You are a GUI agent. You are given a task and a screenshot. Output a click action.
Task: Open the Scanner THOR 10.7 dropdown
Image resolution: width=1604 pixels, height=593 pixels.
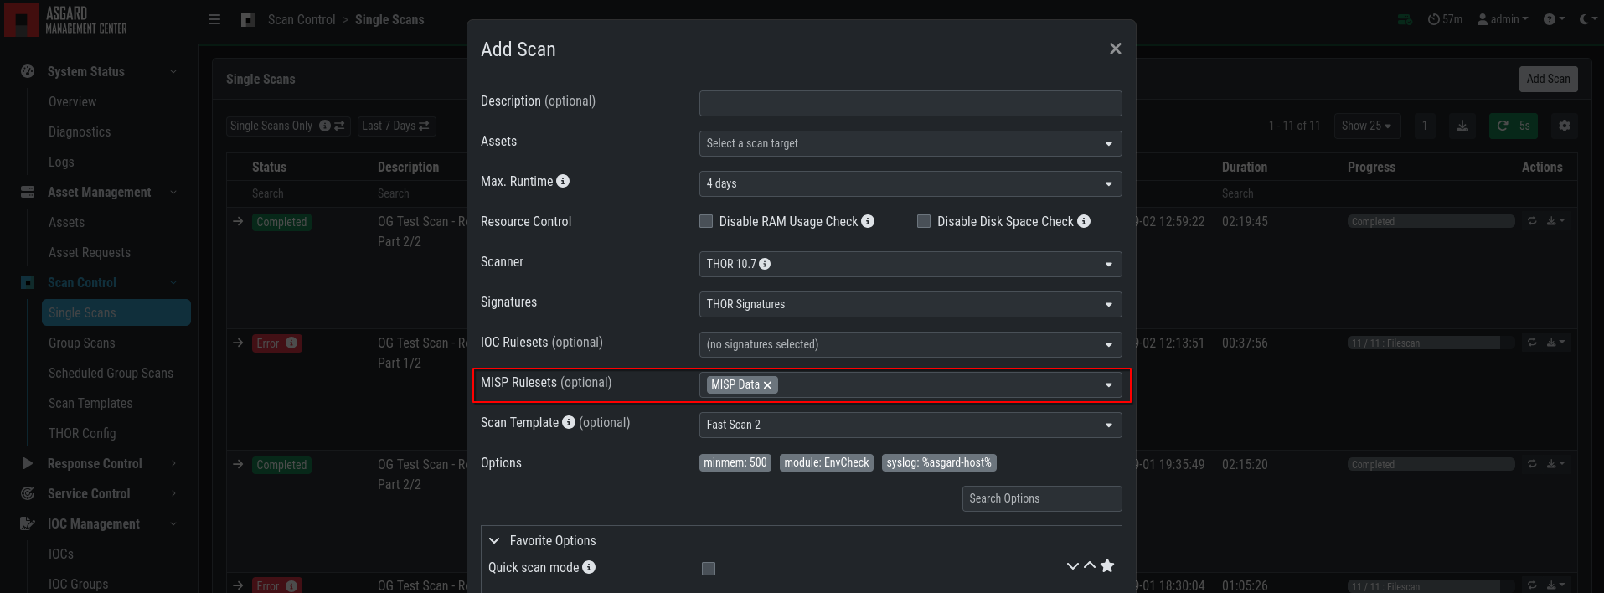[x=910, y=264]
